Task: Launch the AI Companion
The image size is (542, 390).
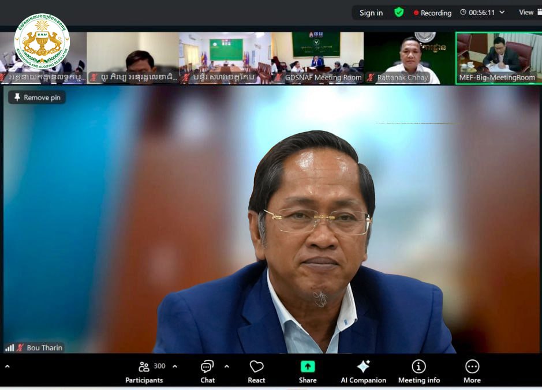Action: 363,372
